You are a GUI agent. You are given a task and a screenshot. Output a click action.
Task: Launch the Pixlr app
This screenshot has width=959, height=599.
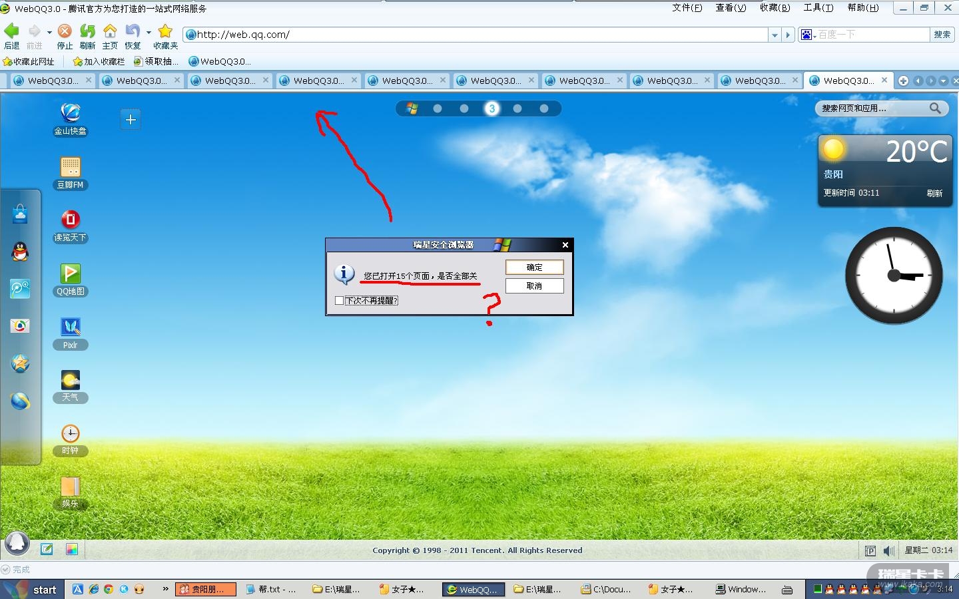[70, 332]
